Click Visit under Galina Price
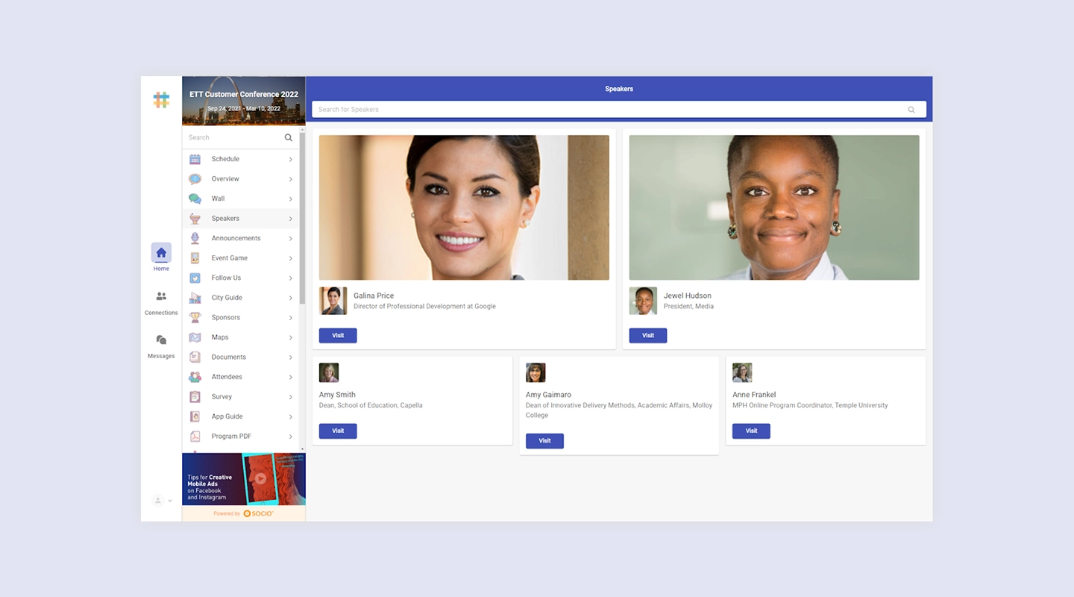Viewport: 1074px width, 597px height. tap(337, 335)
